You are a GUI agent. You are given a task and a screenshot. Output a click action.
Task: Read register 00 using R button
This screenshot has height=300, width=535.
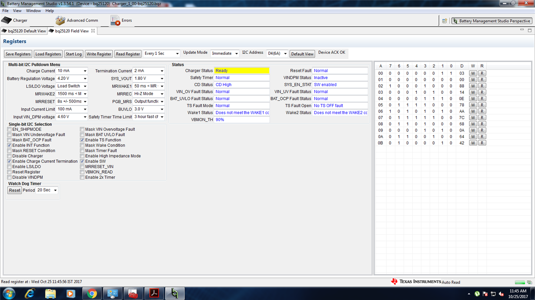[x=482, y=73]
